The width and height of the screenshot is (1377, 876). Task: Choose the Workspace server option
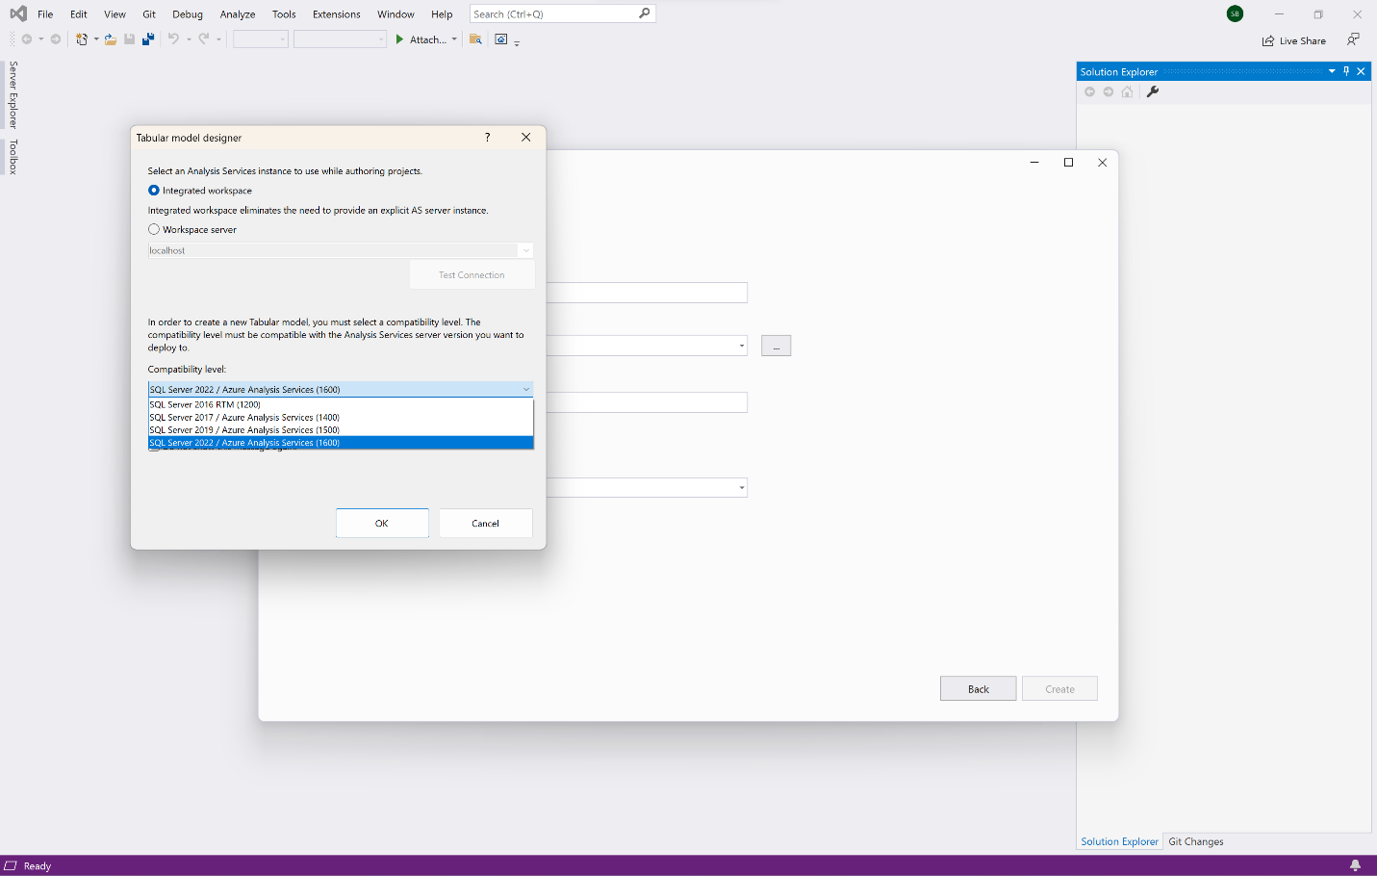pos(153,229)
